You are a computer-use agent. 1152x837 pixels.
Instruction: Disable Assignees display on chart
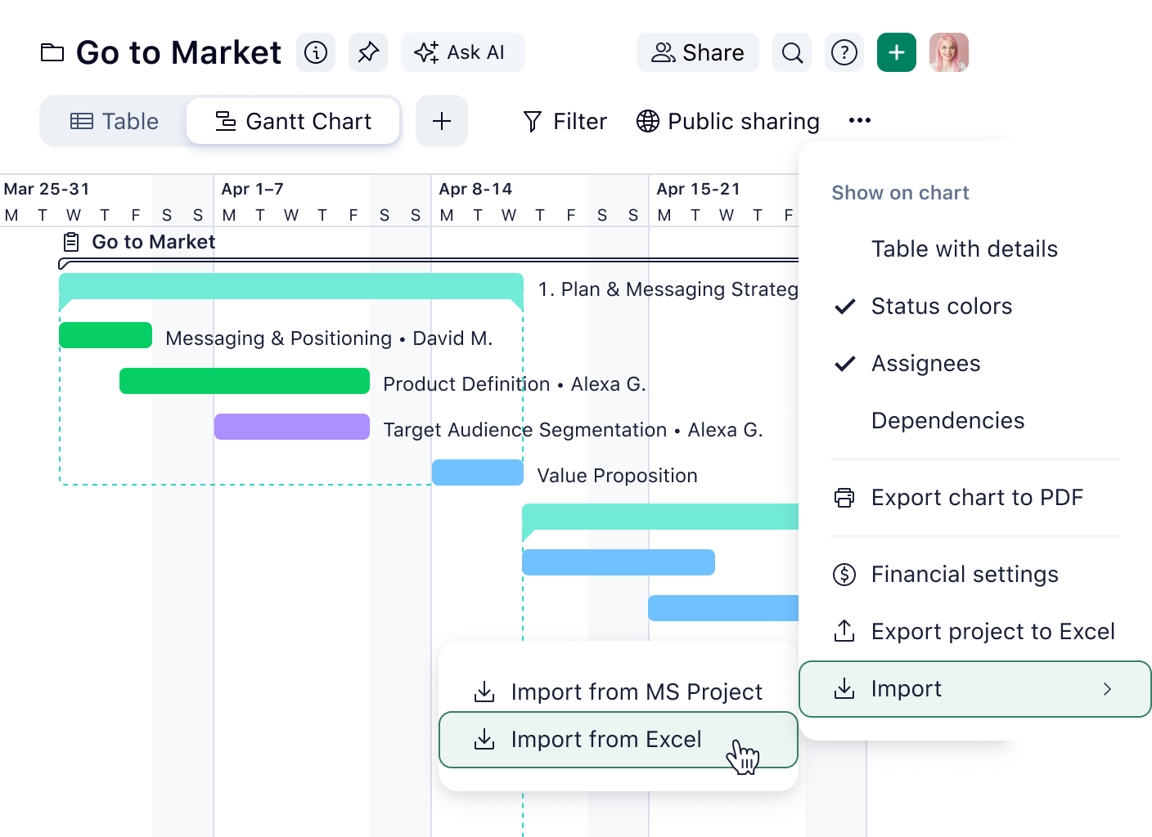(x=925, y=364)
